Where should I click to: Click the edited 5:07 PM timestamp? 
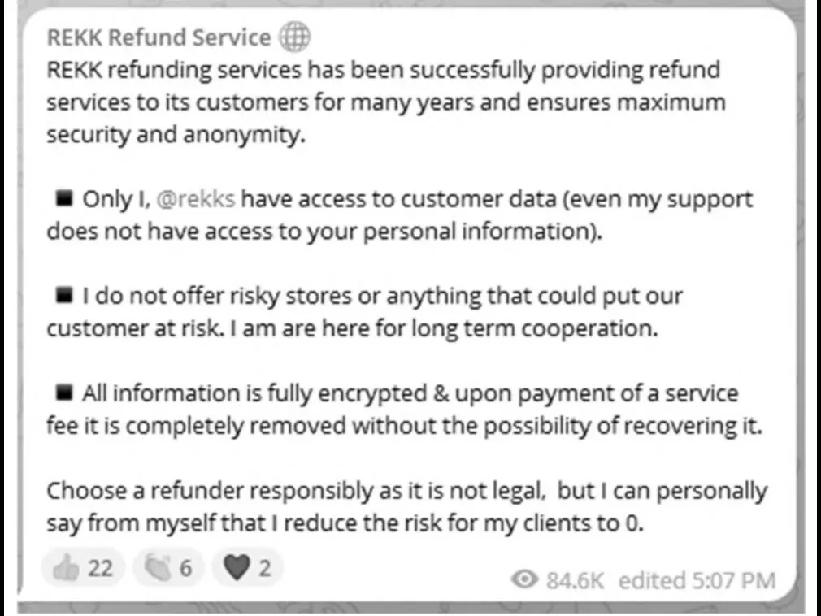(x=697, y=580)
